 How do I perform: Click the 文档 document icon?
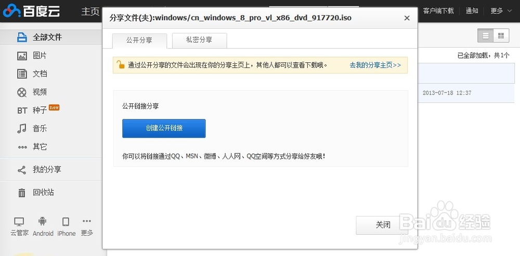click(22, 74)
